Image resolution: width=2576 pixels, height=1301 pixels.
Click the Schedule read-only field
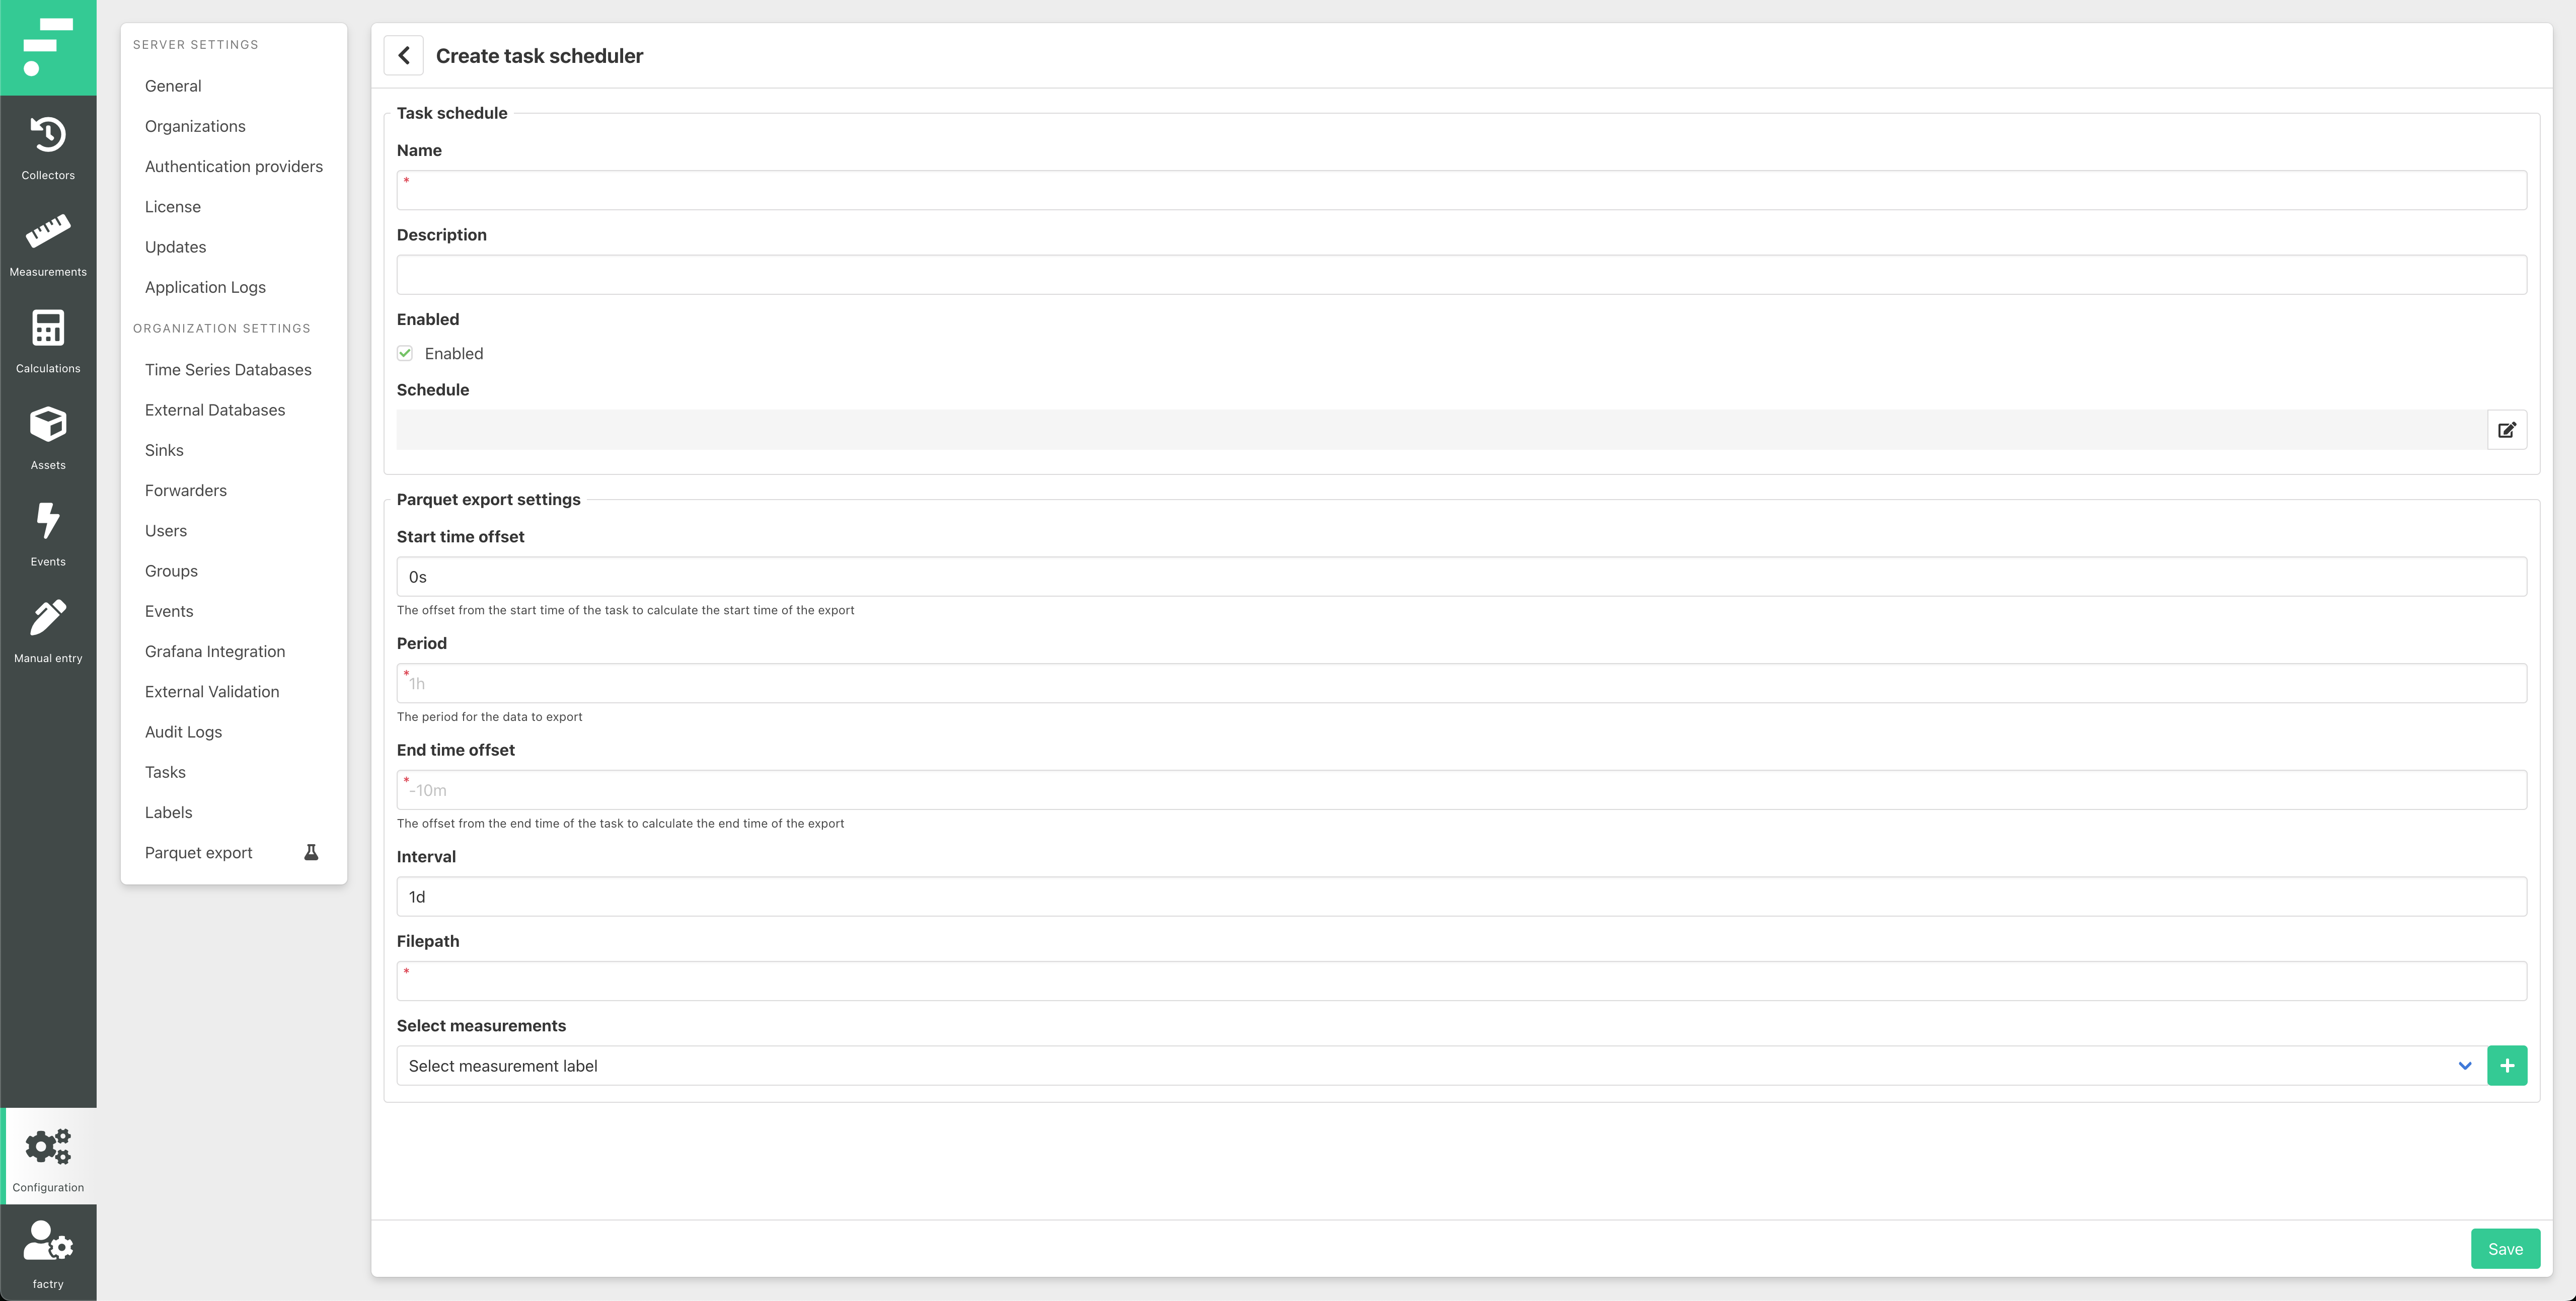[x=1441, y=430]
